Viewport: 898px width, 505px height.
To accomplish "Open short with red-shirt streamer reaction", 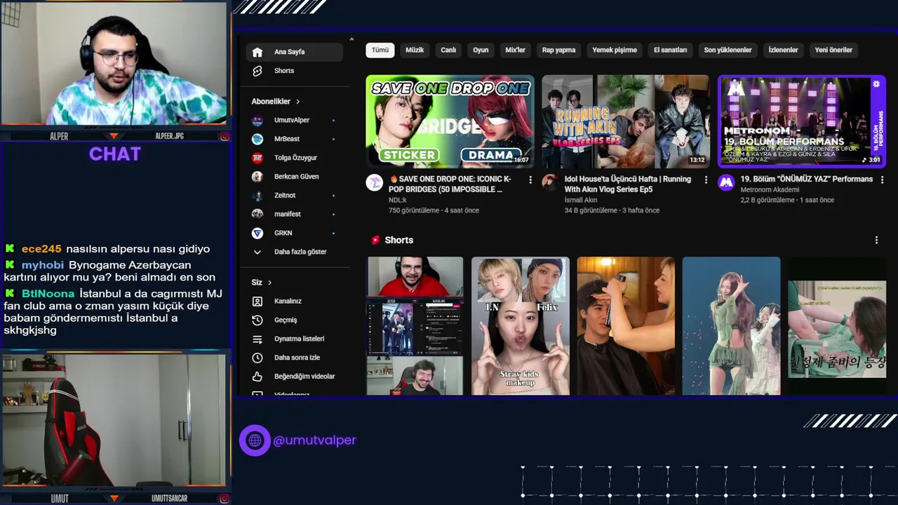I will [x=415, y=326].
